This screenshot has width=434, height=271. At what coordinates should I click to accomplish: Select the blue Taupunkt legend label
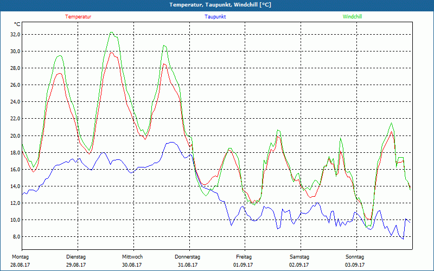(x=215, y=17)
